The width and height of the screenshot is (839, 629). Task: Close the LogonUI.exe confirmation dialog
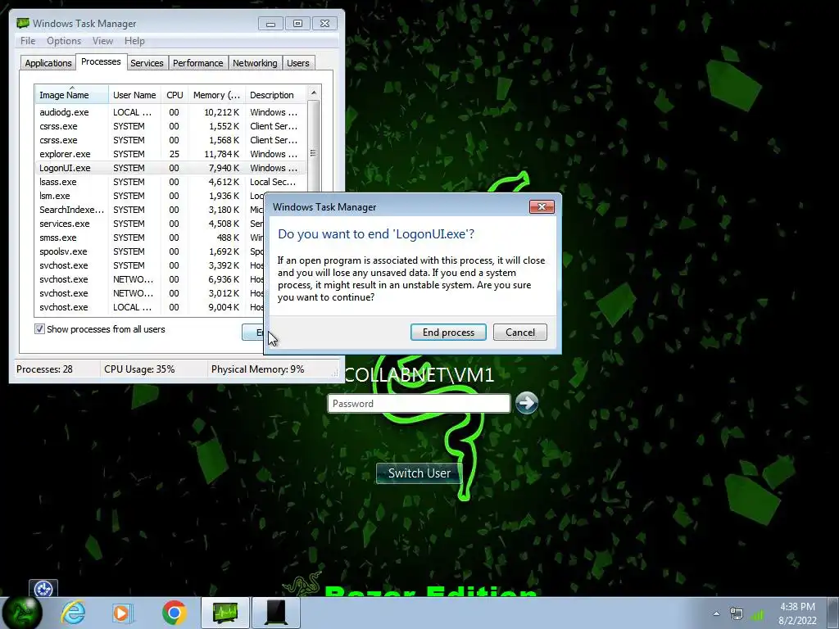click(x=542, y=207)
